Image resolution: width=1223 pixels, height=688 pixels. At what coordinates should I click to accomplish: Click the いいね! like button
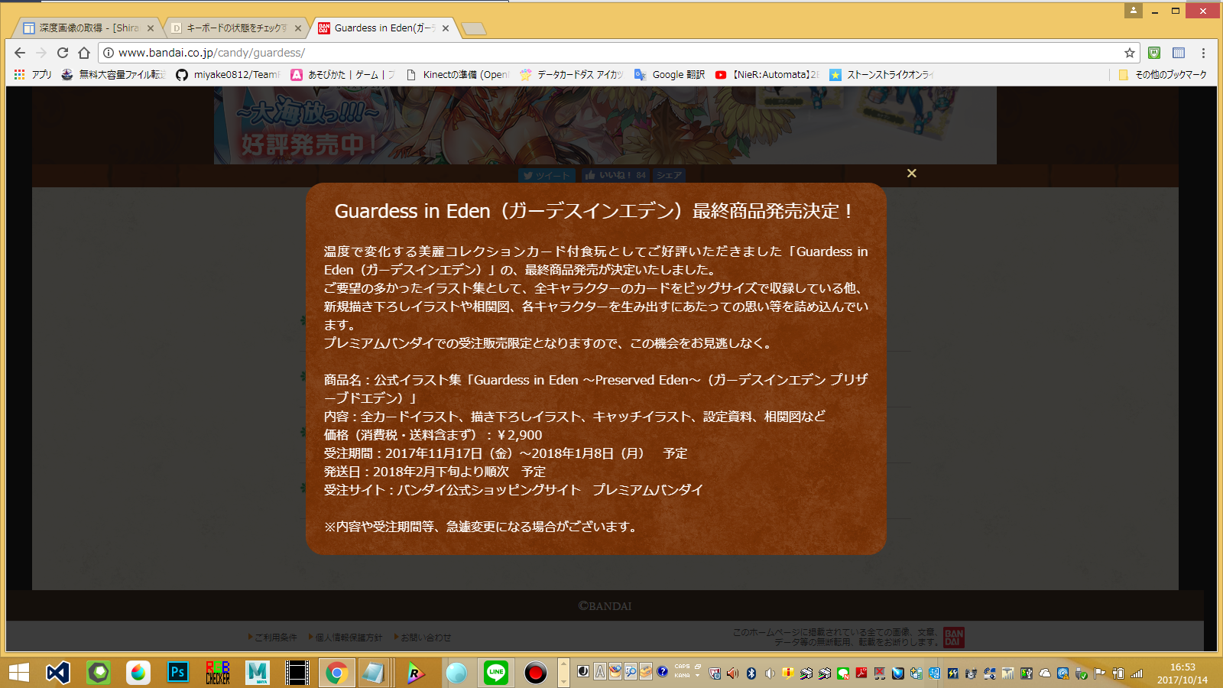pyautogui.click(x=616, y=175)
